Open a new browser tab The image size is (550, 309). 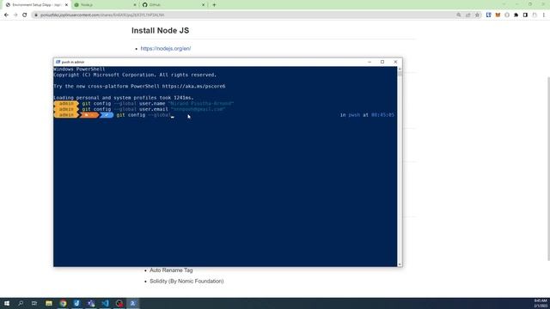click(x=214, y=5)
